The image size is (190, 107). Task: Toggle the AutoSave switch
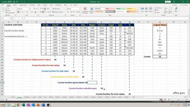tap(10, 2)
